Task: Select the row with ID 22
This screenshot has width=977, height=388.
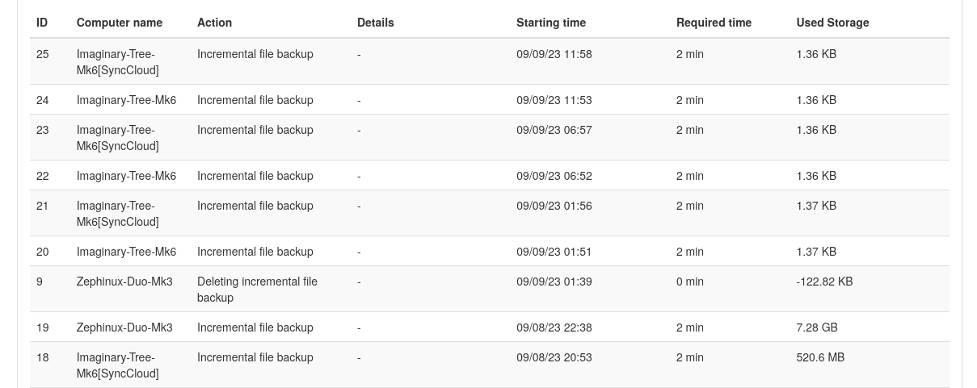Action: tap(490, 176)
